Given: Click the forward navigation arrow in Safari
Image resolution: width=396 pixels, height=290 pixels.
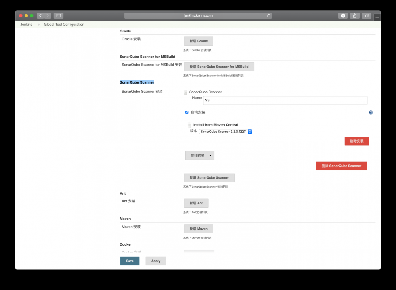Looking at the screenshot, I should coord(47,15).
